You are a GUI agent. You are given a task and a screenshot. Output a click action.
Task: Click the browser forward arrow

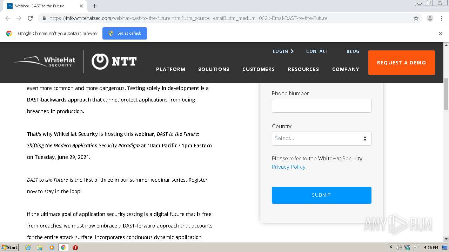tap(19, 18)
